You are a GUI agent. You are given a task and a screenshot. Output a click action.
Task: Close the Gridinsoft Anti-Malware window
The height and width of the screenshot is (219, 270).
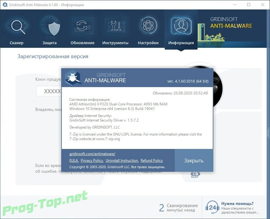[263, 5]
